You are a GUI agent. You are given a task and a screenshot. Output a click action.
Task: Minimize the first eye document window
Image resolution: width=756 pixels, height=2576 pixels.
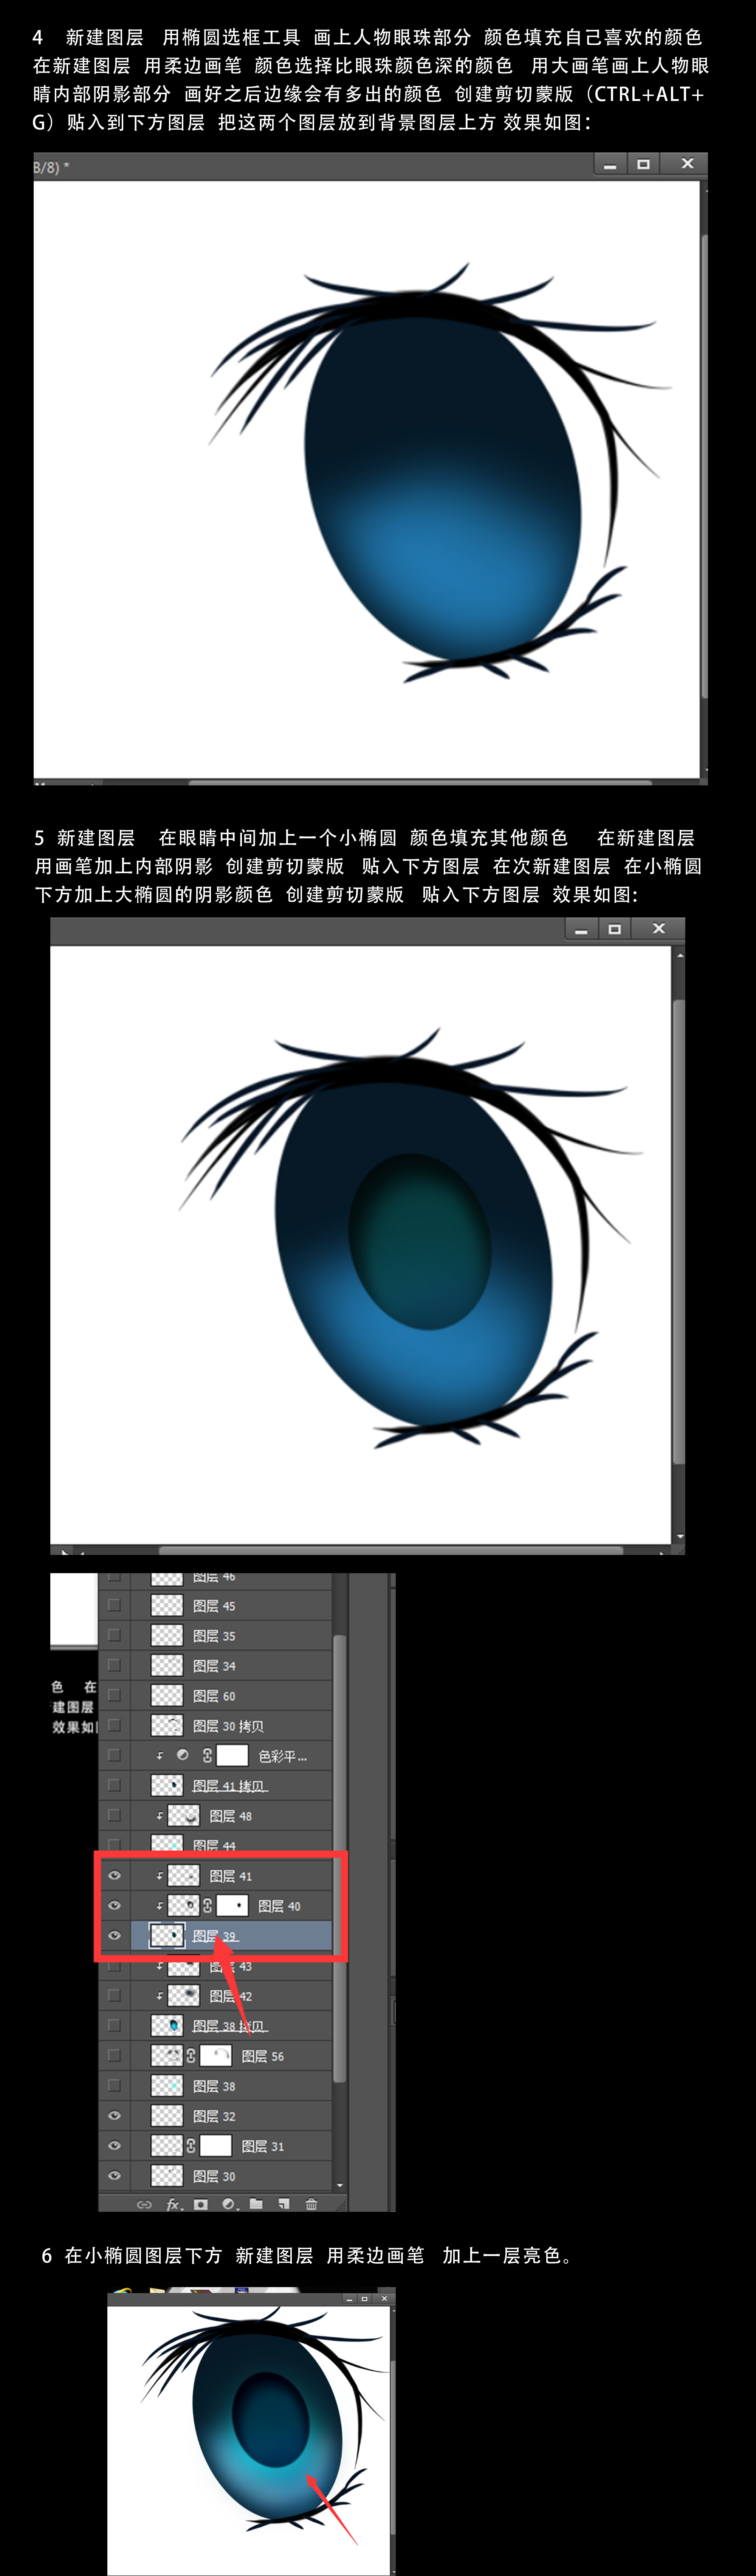610,164
